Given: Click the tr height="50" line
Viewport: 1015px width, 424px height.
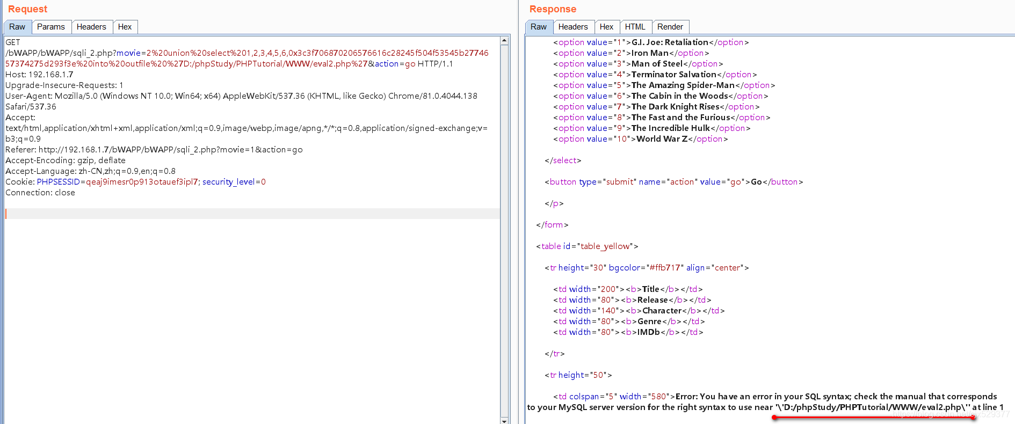Looking at the screenshot, I should (578, 375).
